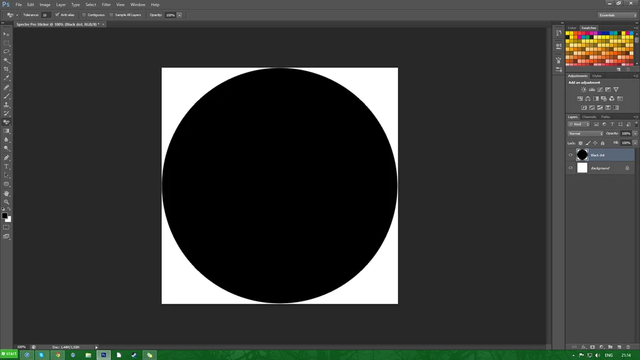Viewport: 640px width, 360px height.
Task: Select the Brush tool
Action: pos(6,96)
